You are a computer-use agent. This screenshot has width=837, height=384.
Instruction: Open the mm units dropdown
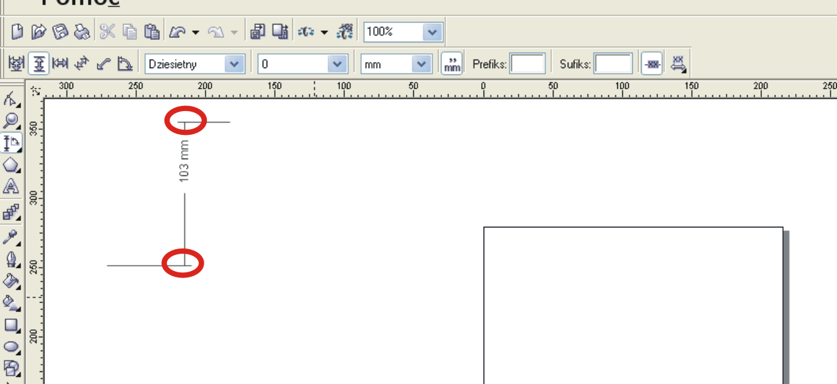click(x=421, y=64)
